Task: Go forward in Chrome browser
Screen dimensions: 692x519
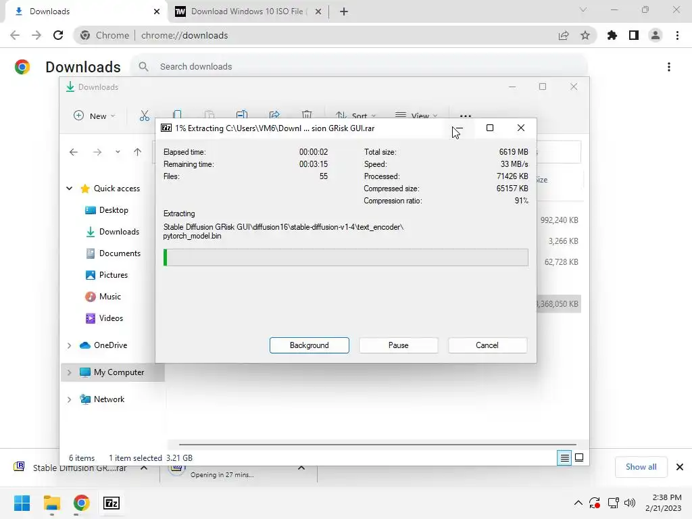Action: [x=36, y=35]
